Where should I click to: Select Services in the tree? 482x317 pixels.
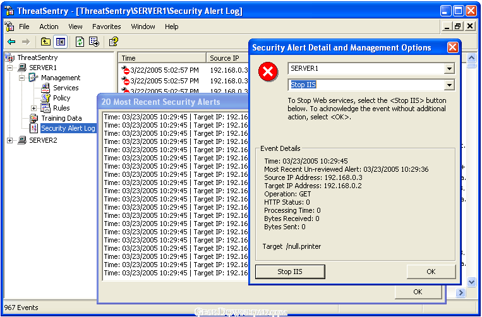[66, 88]
